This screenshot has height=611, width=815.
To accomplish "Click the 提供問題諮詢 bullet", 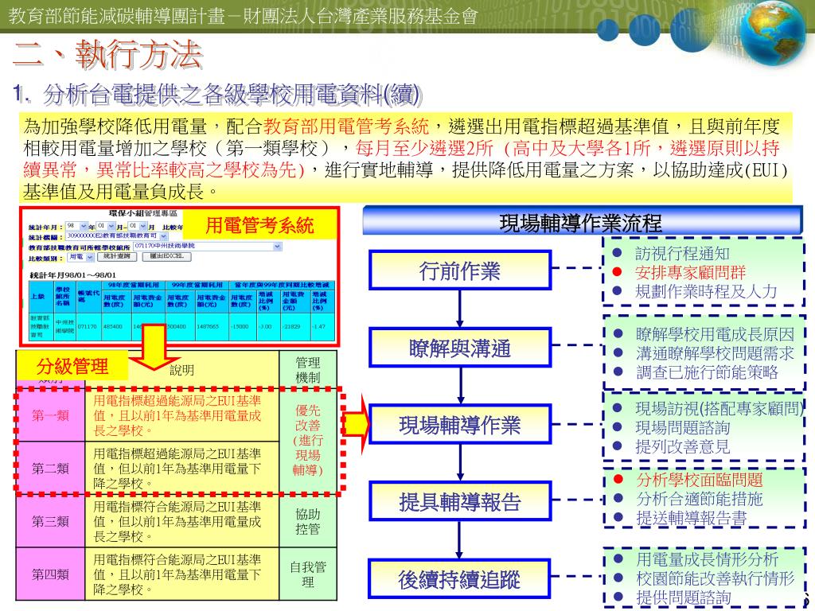I will point(684,597).
